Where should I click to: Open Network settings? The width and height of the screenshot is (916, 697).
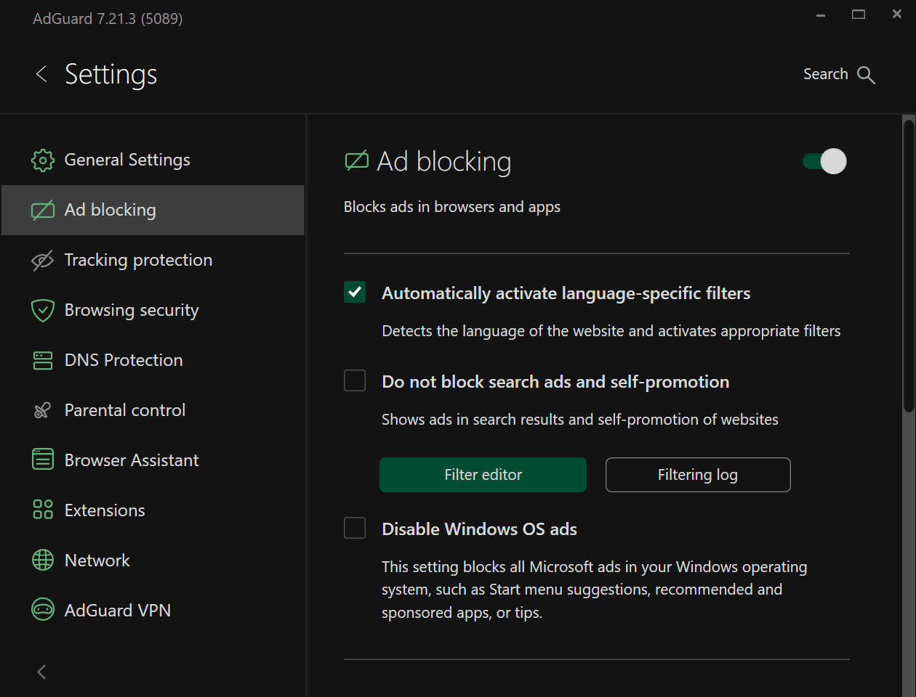[153, 561]
